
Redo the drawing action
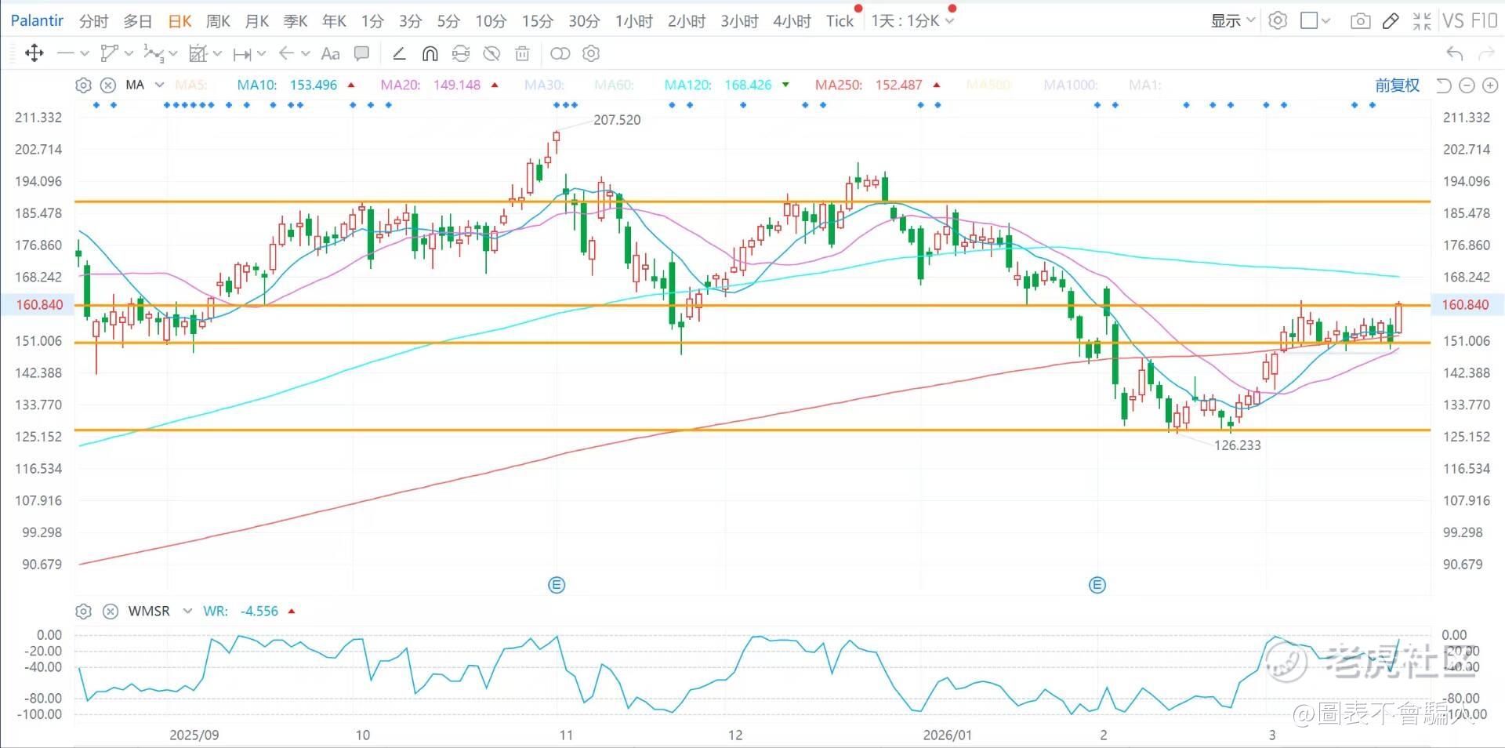click(1485, 53)
